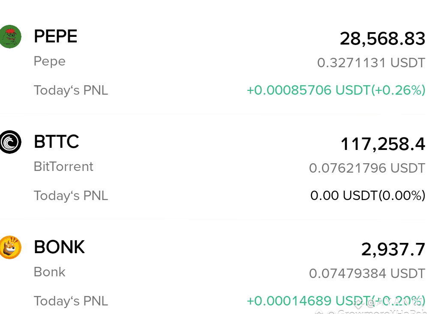Open the PEPE asset row title
Image resolution: width=427 pixels, height=314 pixels.
(x=56, y=36)
